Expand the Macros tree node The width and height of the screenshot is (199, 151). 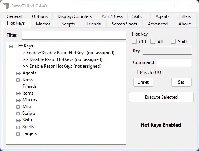[18, 100]
